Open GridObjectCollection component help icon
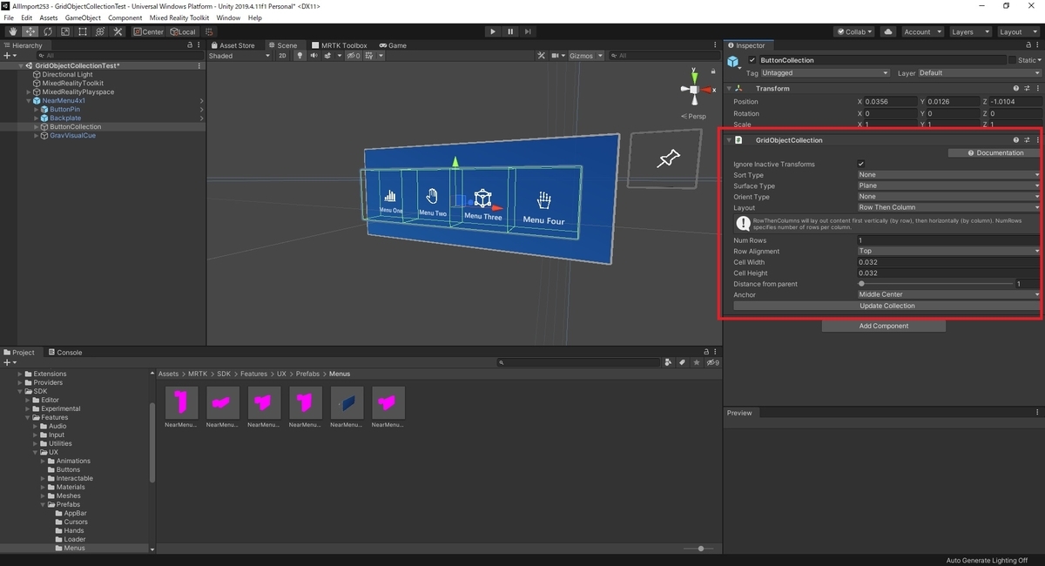Viewport: 1045px width, 566px height. 1016,140
